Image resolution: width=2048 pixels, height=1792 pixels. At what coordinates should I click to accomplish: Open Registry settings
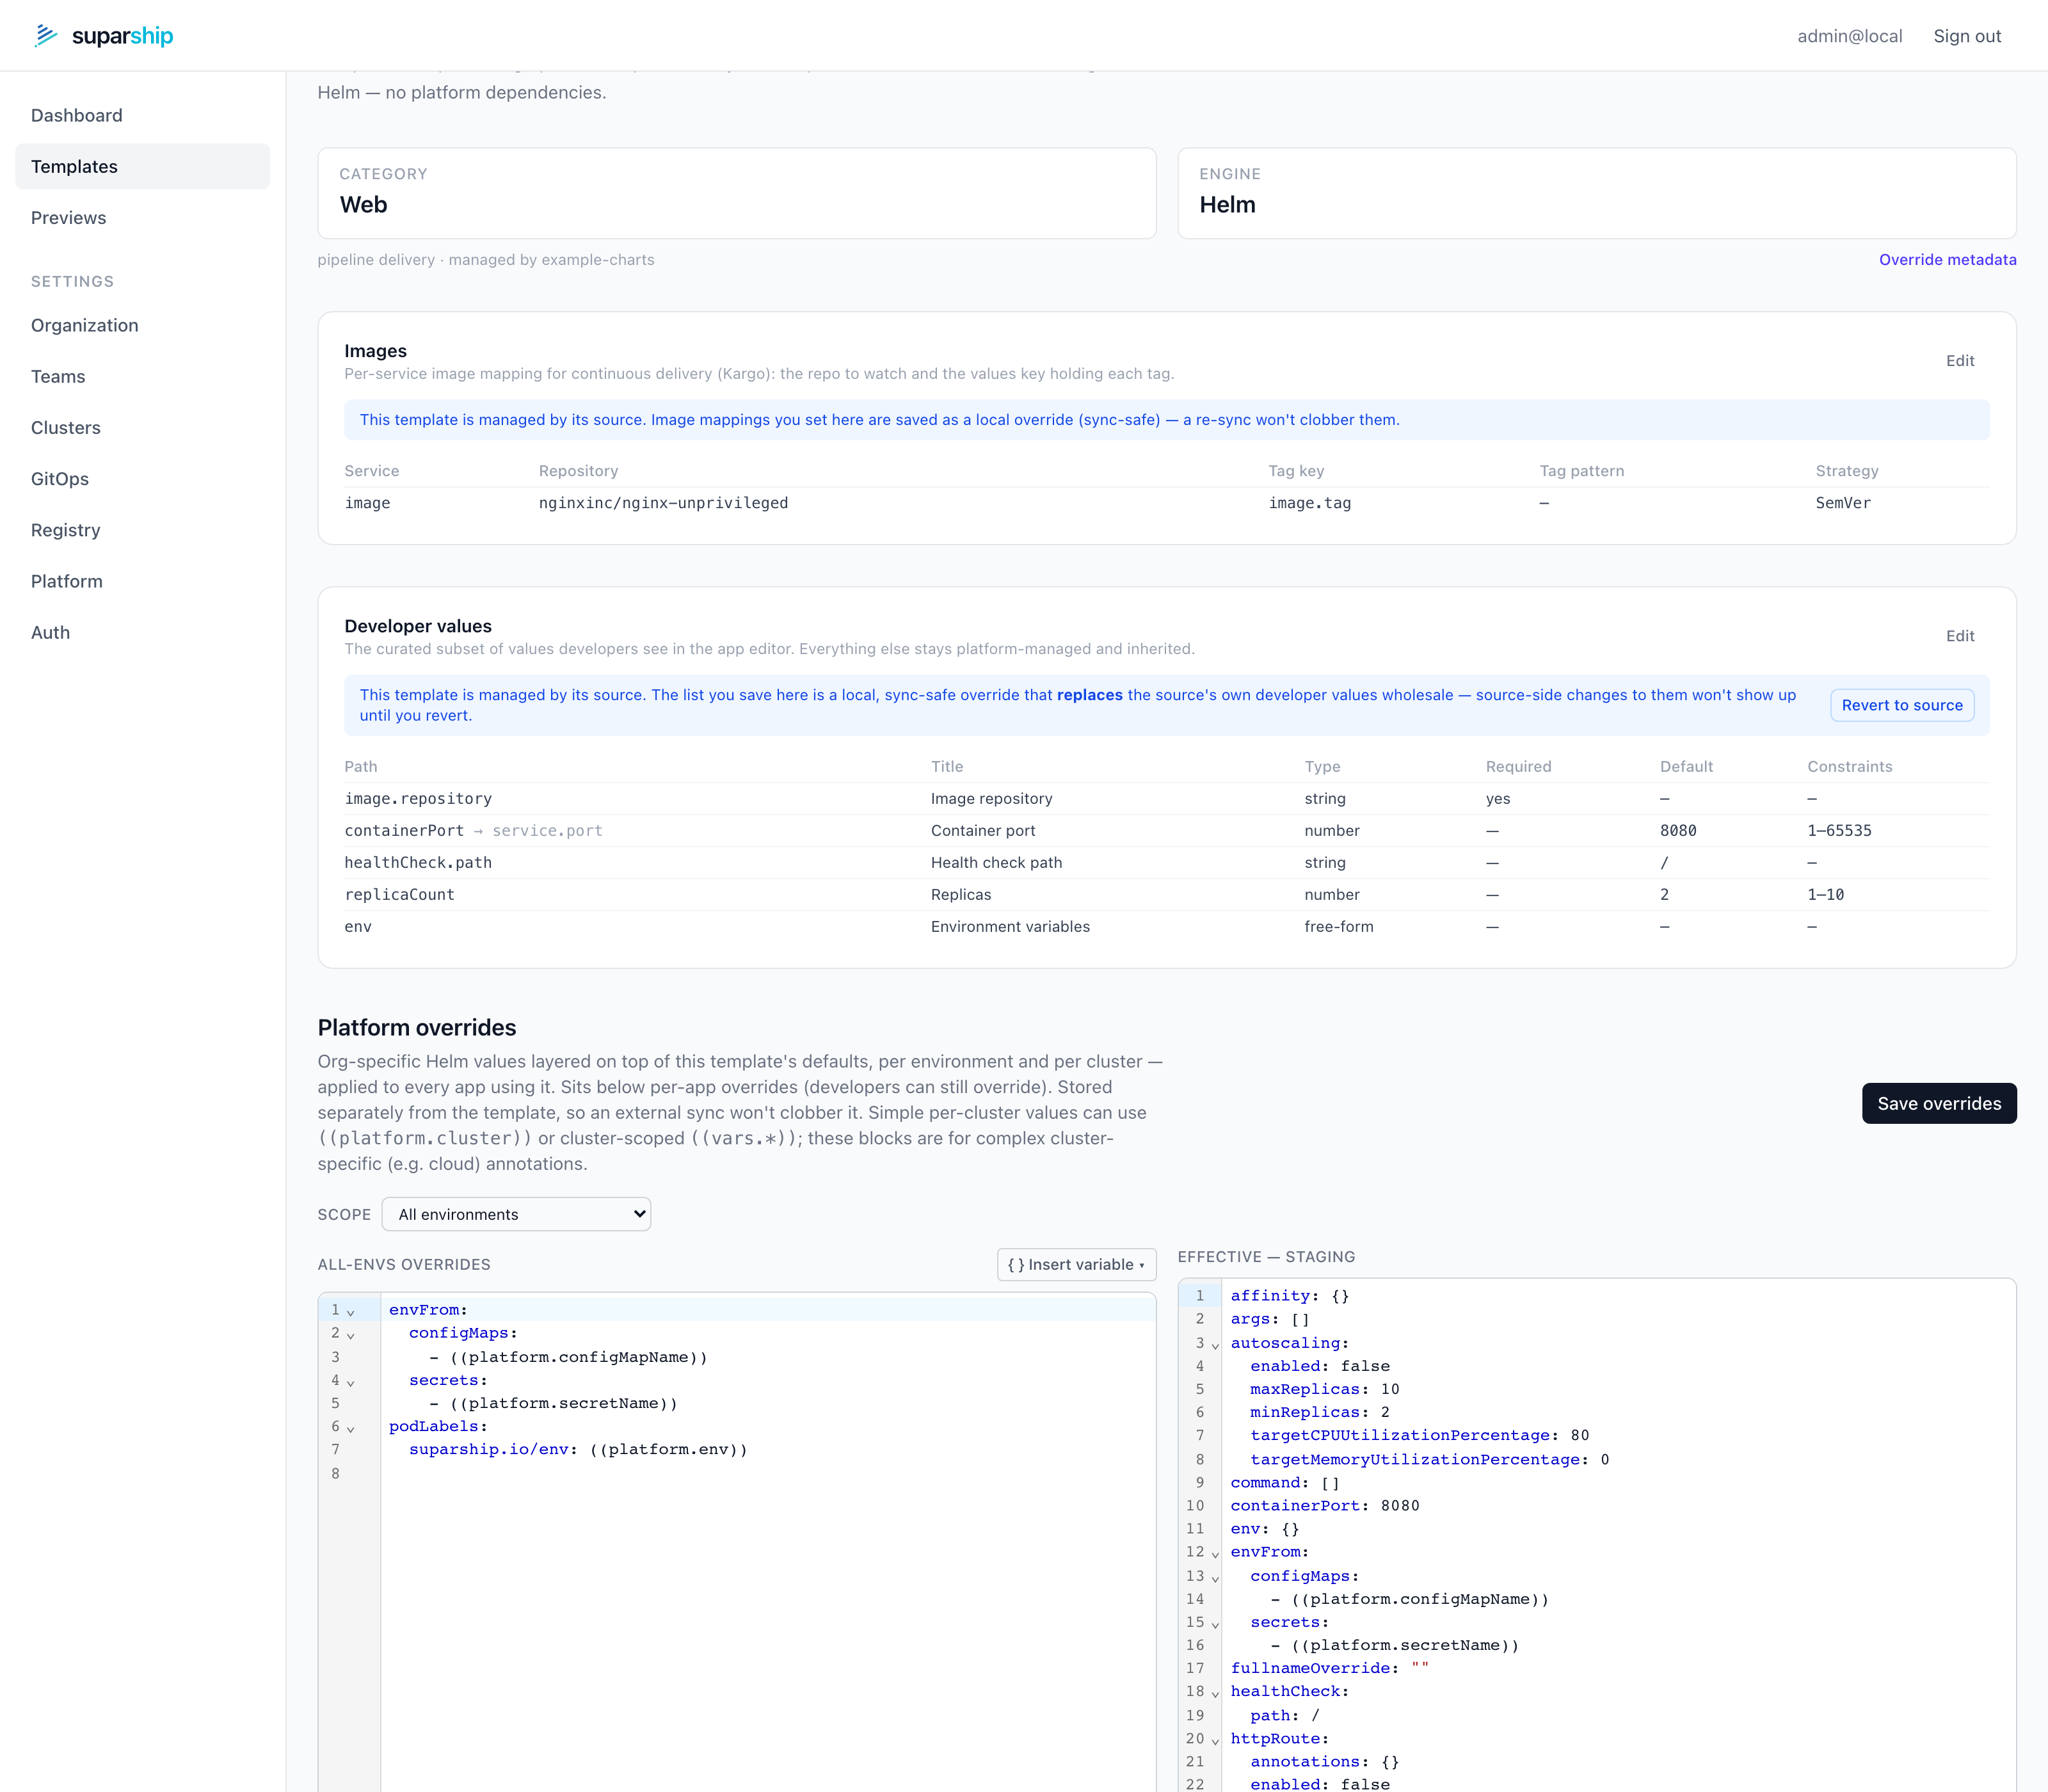click(x=142, y=530)
